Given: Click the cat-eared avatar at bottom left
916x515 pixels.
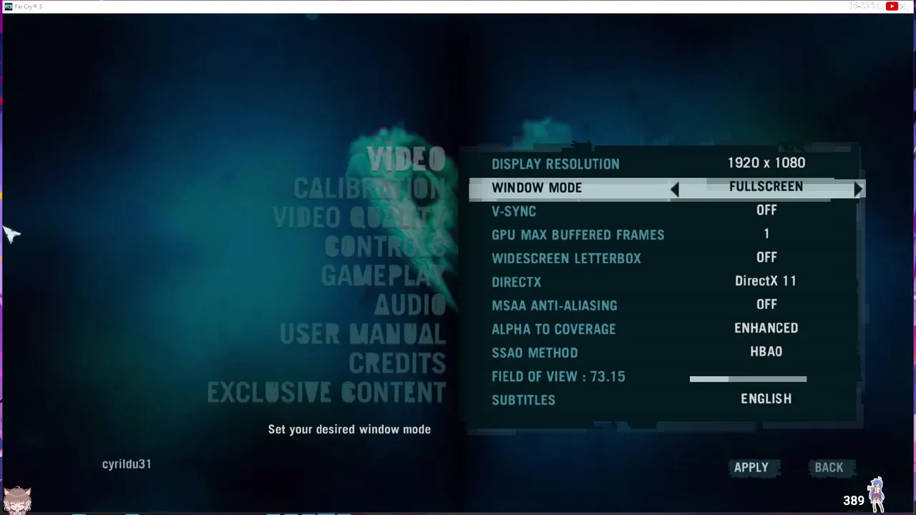Looking at the screenshot, I should (x=17, y=500).
